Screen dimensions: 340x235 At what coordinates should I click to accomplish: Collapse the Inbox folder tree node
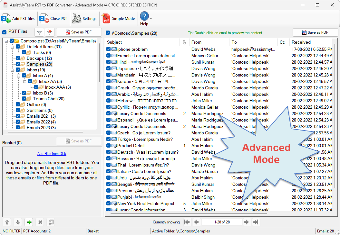pos(13,70)
